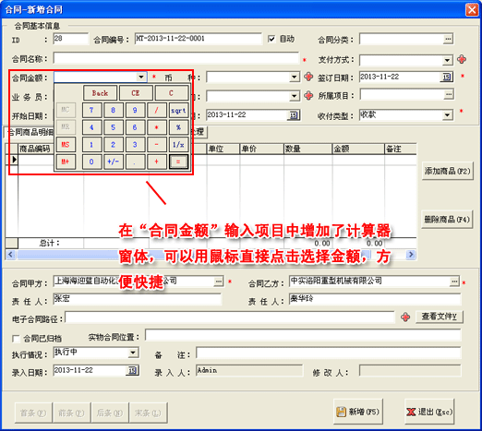Click calculator digit 3
Image resolution: width=482 pixels, height=431 pixels.
(135, 145)
